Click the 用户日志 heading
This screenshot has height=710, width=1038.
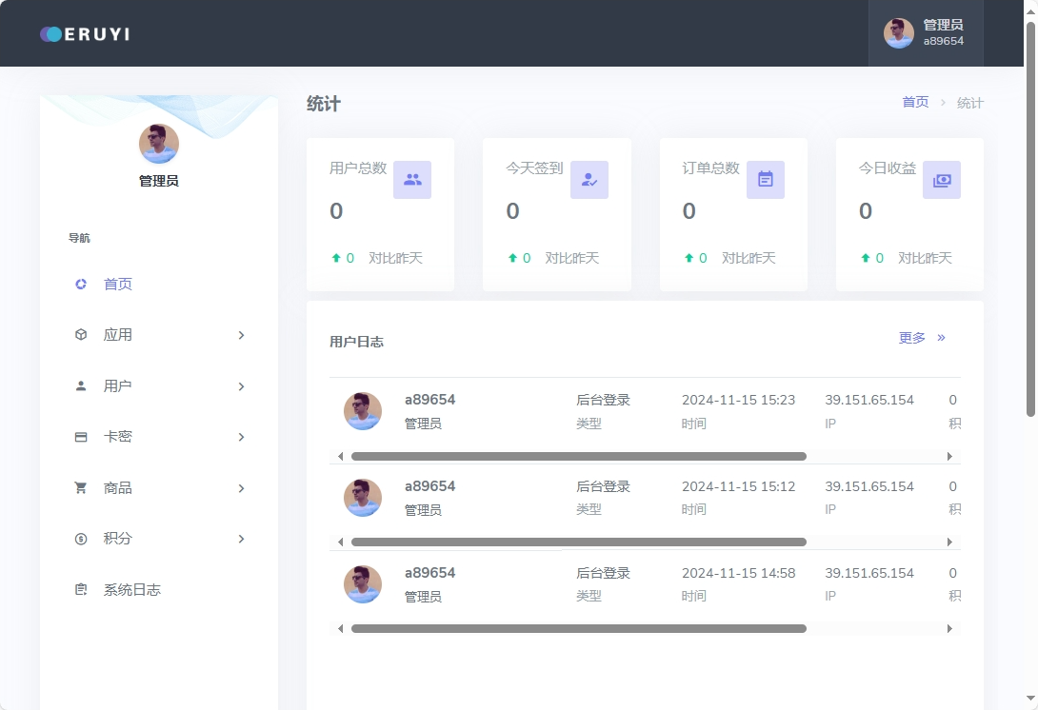(356, 342)
